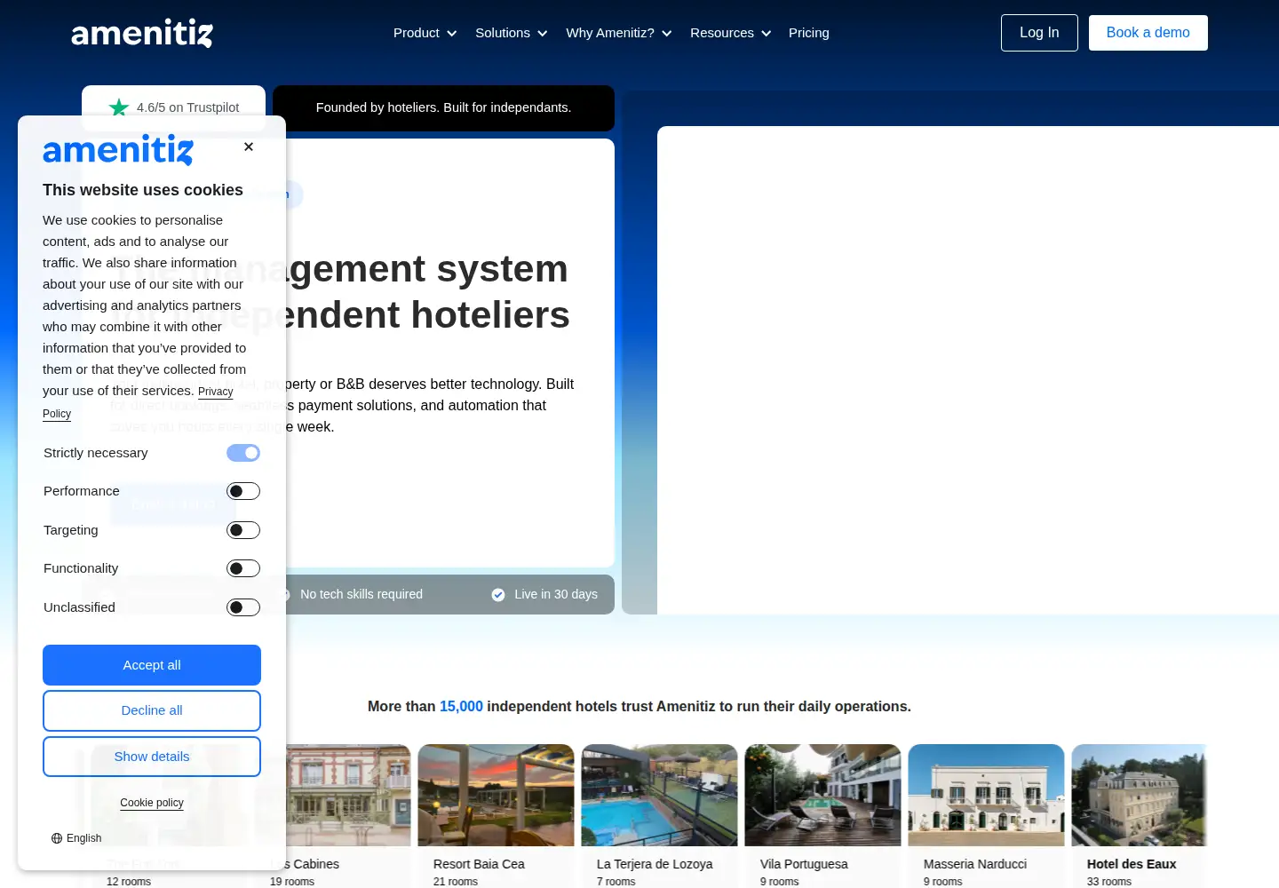
Task: Enable Functionality cookies toggle
Action: 243,568
